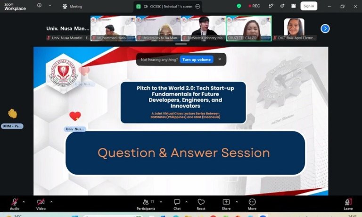This screenshot has height=217, width=362.
Task: Select Universitas Nusa Man video thumbnail
Action: 158,28
